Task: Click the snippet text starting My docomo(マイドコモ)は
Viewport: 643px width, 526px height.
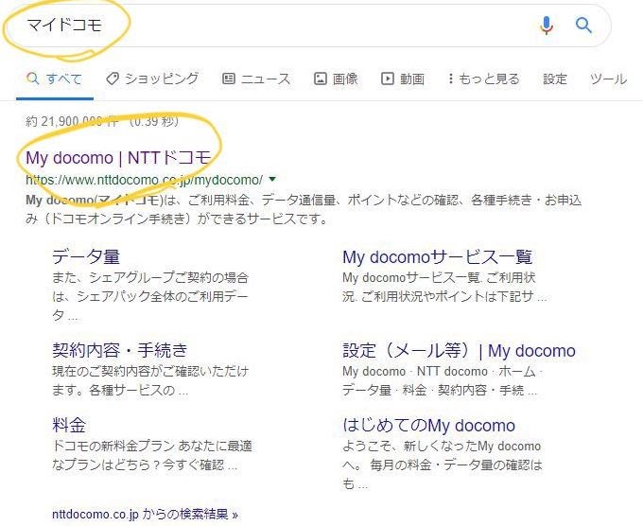Action: coord(304,209)
